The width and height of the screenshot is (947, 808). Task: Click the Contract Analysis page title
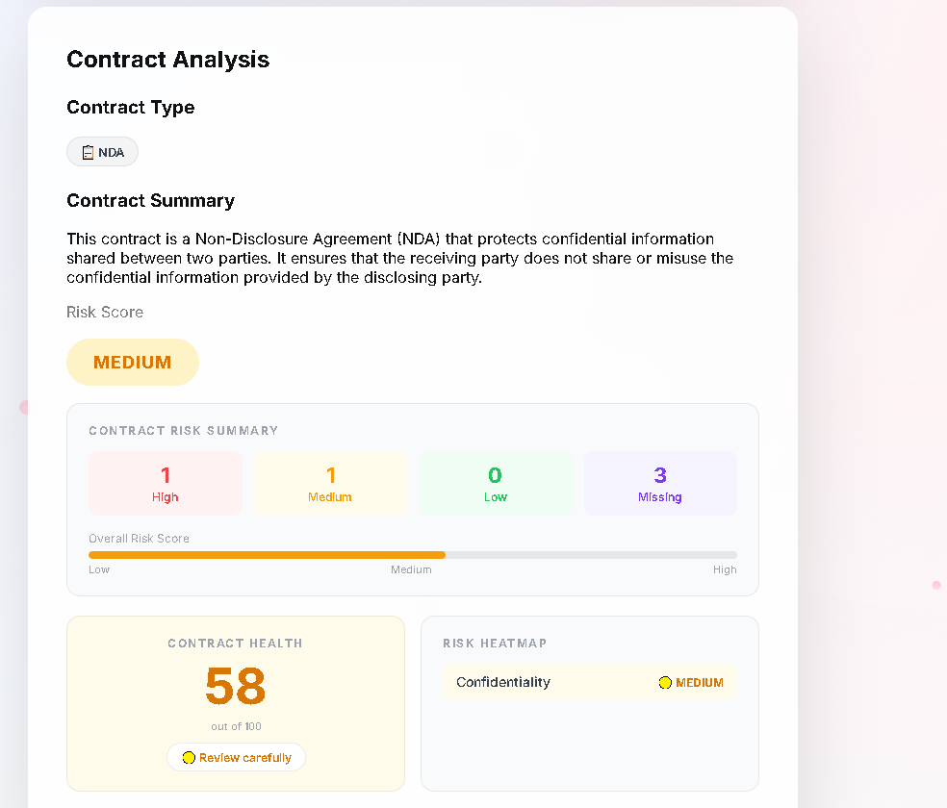pos(167,59)
